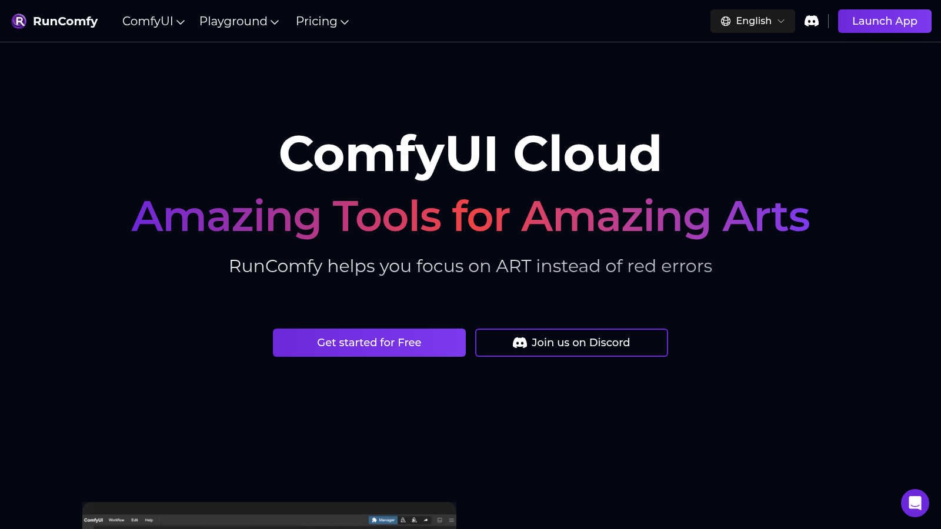This screenshot has width=941, height=529.
Task: Click Join us on Discord
Action: pos(571,343)
